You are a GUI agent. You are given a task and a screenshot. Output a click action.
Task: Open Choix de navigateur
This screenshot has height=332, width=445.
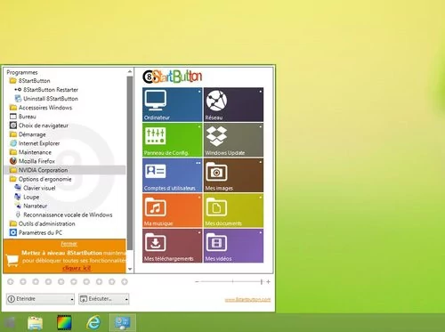[39, 126]
